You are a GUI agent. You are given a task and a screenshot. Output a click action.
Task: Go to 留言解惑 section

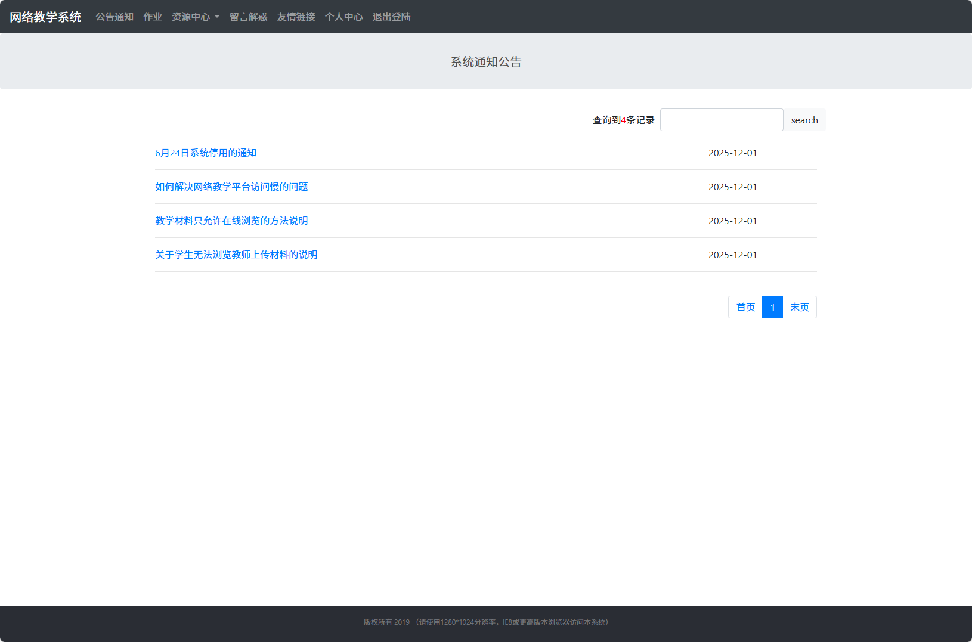click(x=248, y=17)
